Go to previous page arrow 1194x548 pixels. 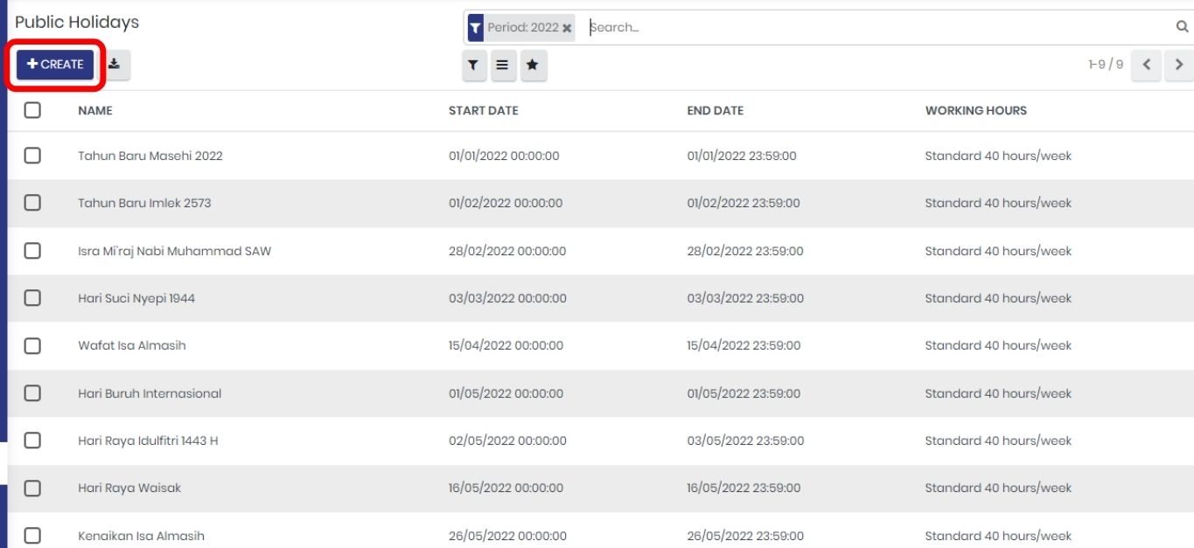pyautogui.click(x=1147, y=65)
